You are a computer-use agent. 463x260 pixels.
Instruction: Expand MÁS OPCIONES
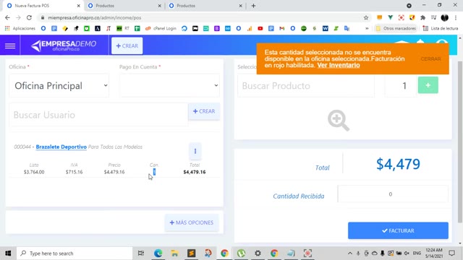pos(191,222)
